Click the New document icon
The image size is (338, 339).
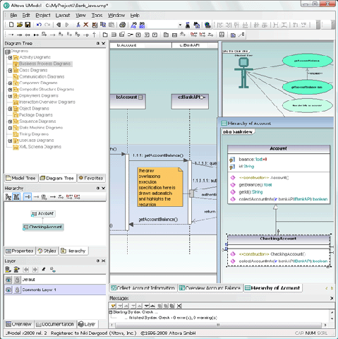point(11,25)
